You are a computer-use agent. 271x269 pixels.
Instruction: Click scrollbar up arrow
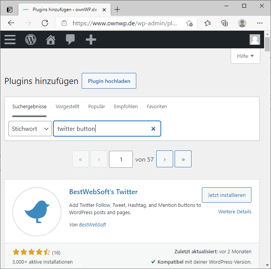(x=268, y=34)
